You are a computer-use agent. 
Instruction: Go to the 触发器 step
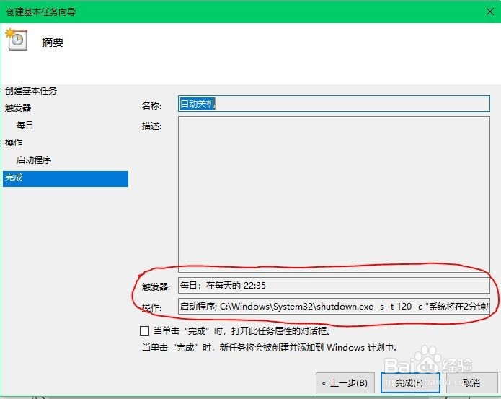[18, 108]
